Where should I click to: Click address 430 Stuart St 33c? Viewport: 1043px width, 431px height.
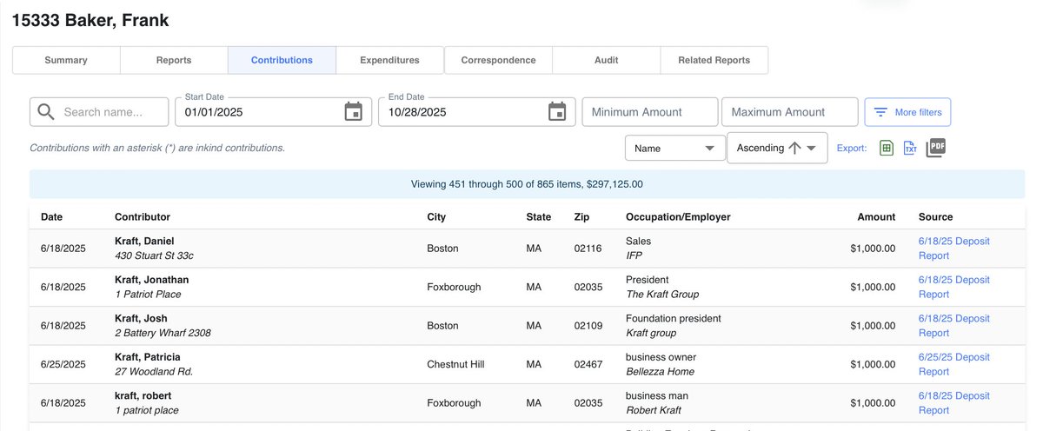(154, 255)
